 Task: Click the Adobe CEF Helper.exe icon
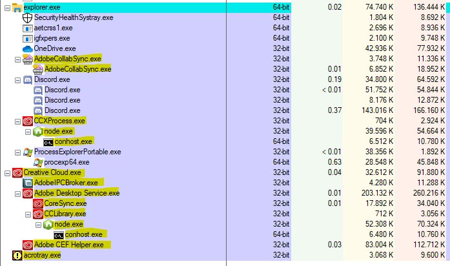[28, 245]
